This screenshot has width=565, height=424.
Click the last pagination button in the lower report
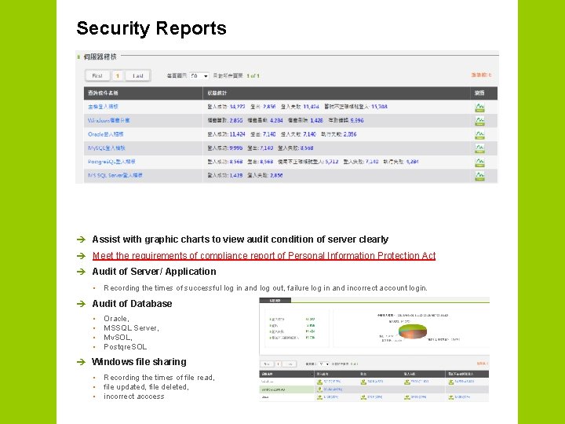[x=290, y=364]
